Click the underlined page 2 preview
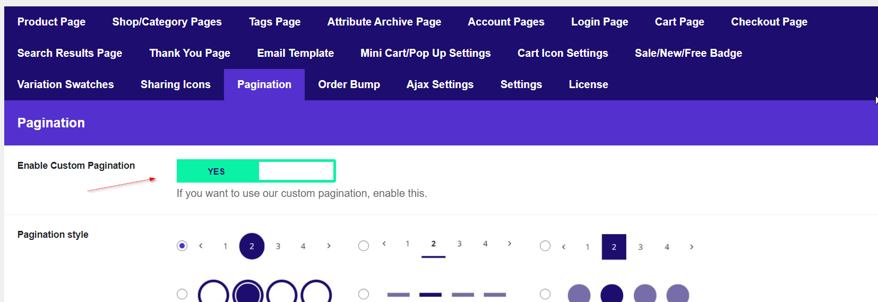The image size is (878, 302). pyautogui.click(x=433, y=244)
